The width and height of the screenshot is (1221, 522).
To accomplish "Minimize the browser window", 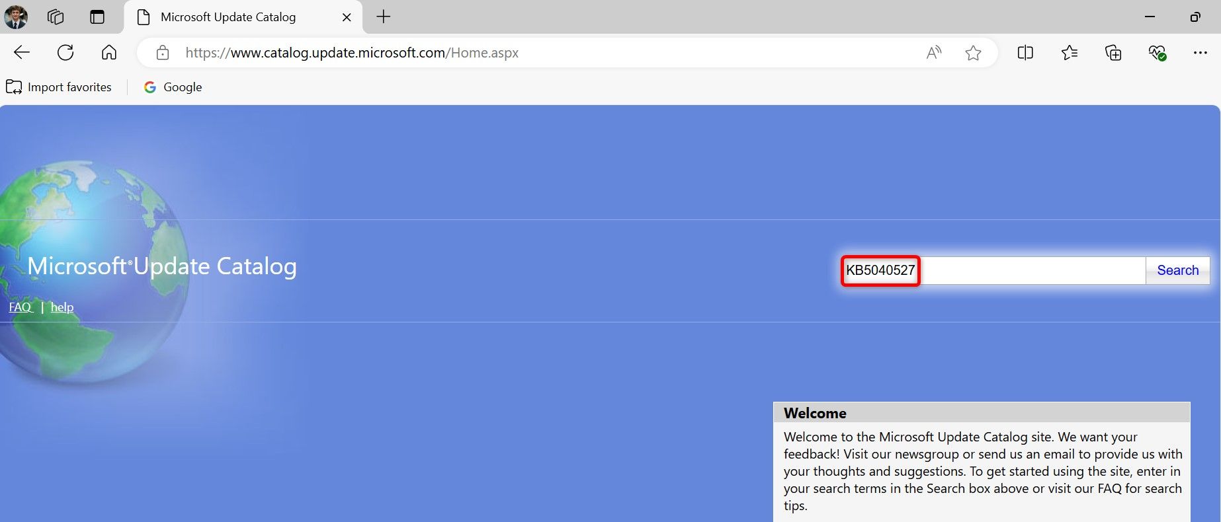I will point(1150,17).
